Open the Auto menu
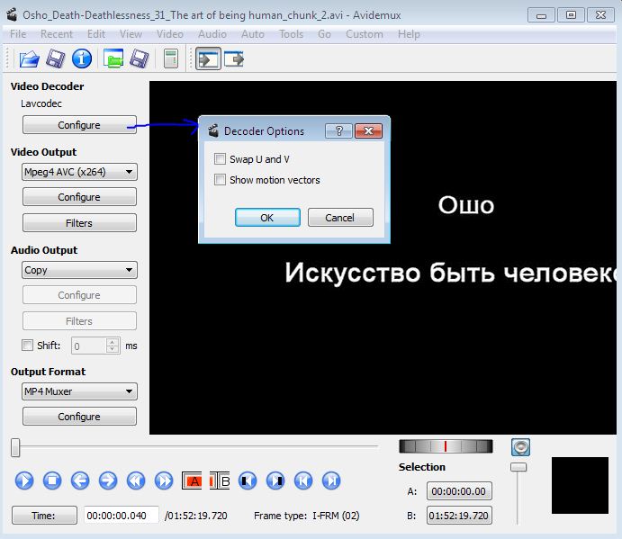622x539 pixels. pyautogui.click(x=253, y=34)
